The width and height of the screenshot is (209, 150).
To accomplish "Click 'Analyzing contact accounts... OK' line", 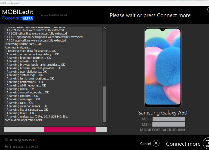I will coord(28,92).
